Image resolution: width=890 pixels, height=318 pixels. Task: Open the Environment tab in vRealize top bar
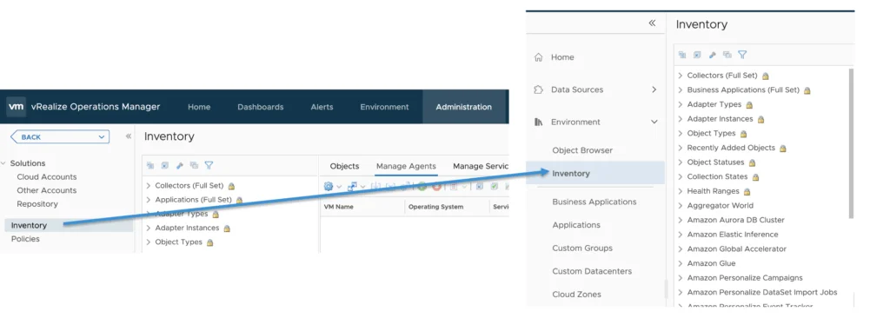coord(384,107)
